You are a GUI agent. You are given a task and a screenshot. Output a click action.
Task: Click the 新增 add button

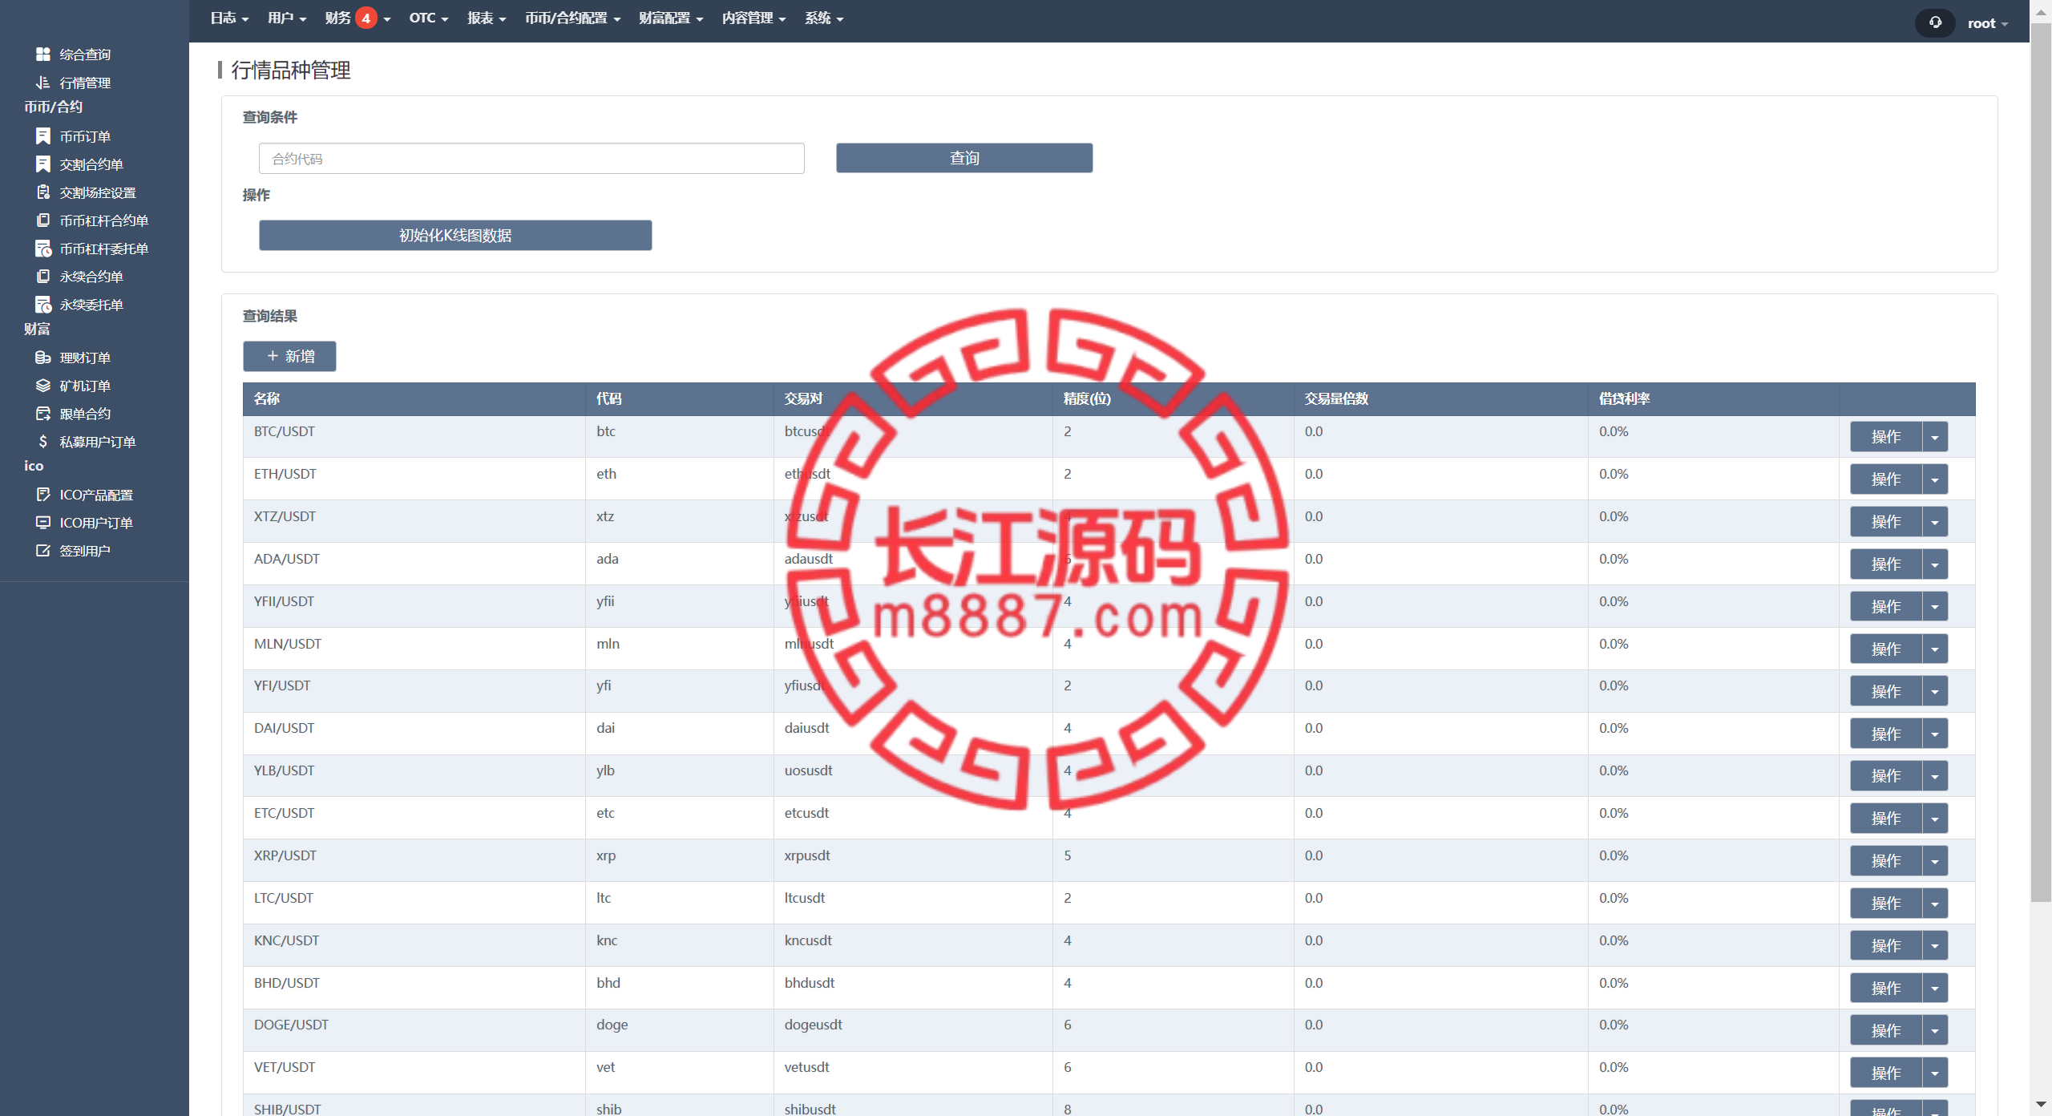tap(289, 356)
